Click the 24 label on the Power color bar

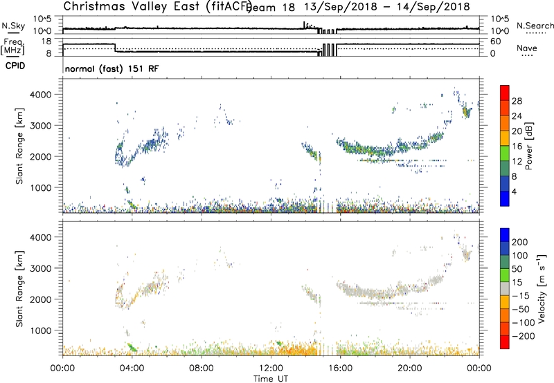pos(517,116)
